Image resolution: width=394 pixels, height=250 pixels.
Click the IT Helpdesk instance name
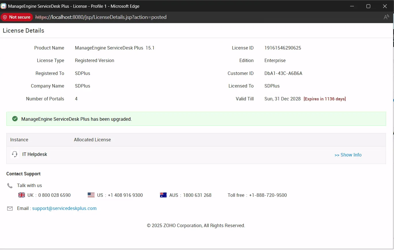(35, 154)
